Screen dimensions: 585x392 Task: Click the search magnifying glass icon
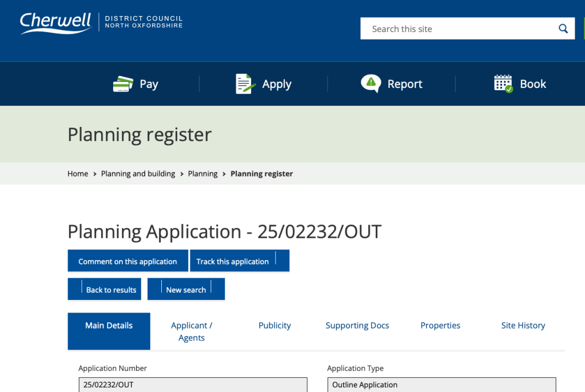pos(563,29)
